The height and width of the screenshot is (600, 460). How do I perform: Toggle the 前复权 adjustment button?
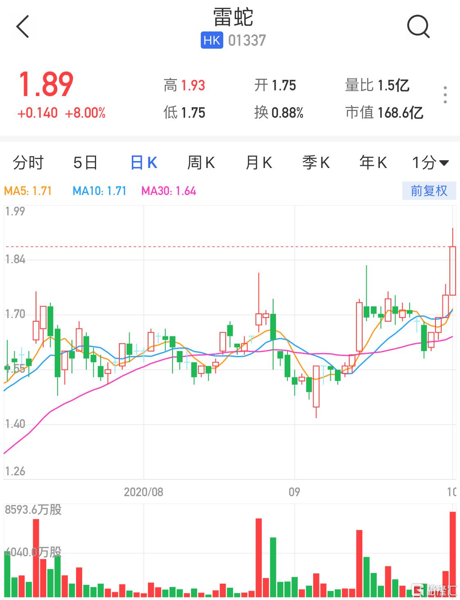[x=429, y=191]
